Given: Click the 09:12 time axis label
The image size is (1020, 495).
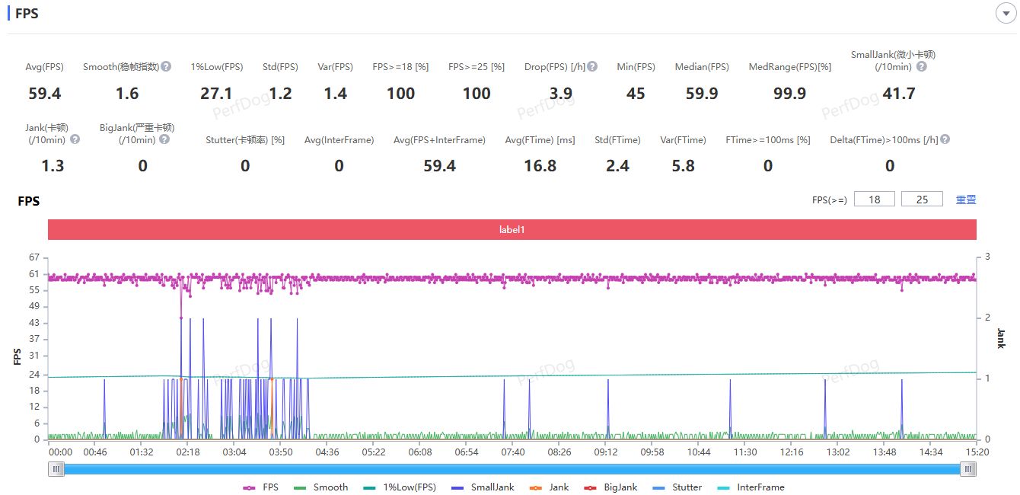Looking at the screenshot, I should point(606,452).
